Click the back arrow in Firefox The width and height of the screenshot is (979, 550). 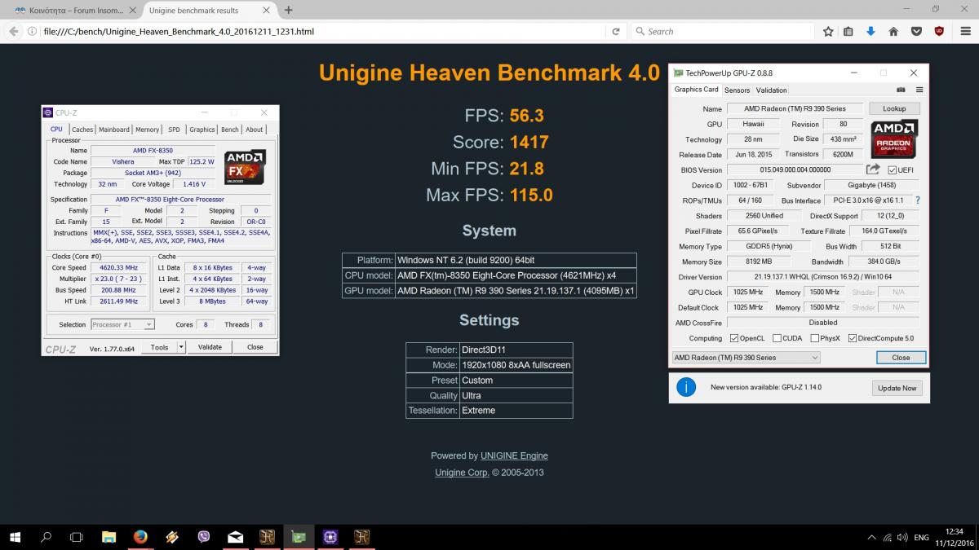(x=12, y=32)
